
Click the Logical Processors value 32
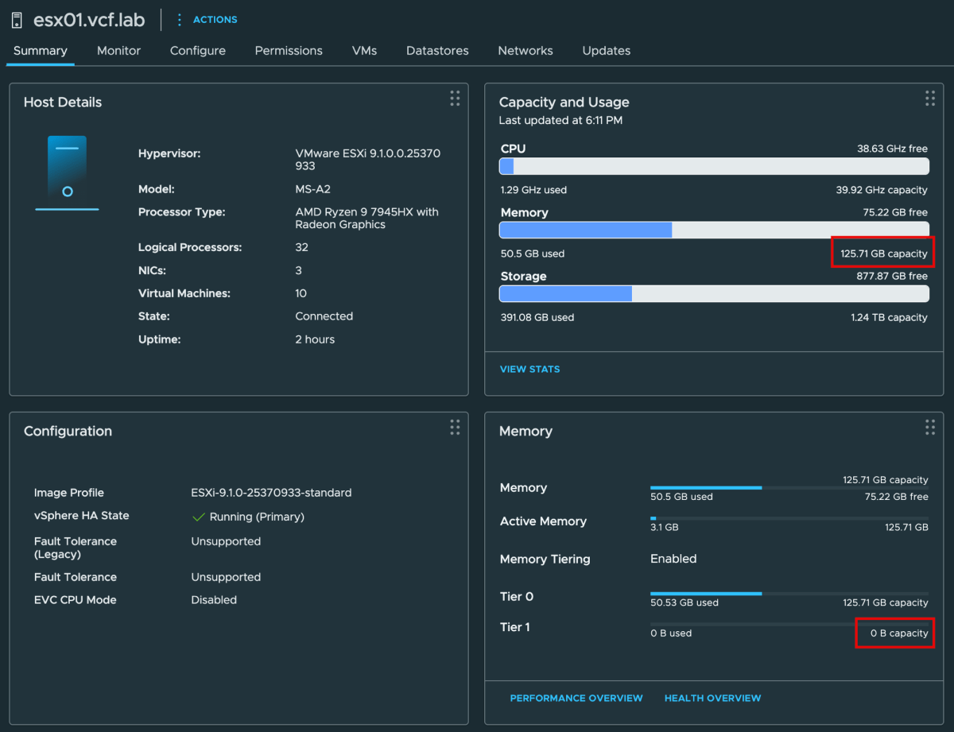[x=301, y=247]
